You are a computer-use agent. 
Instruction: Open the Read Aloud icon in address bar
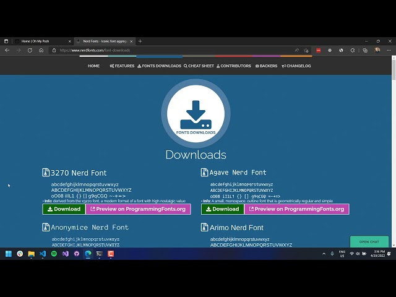tap(296, 50)
